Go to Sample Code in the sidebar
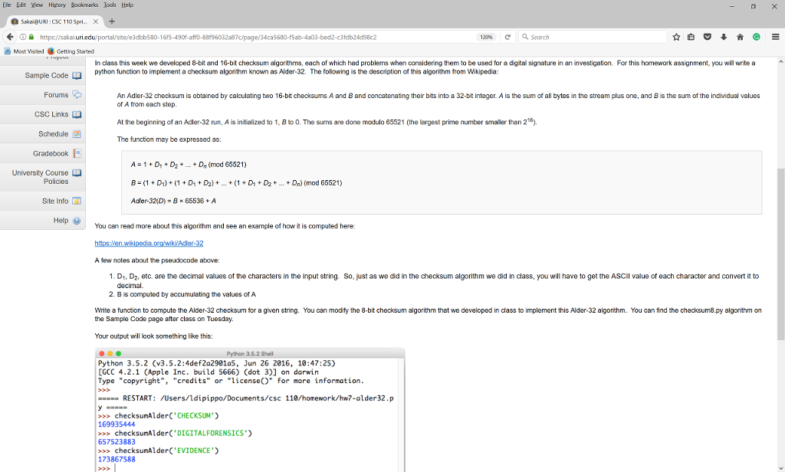Viewport: 785px width, 472px height. coord(47,75)
